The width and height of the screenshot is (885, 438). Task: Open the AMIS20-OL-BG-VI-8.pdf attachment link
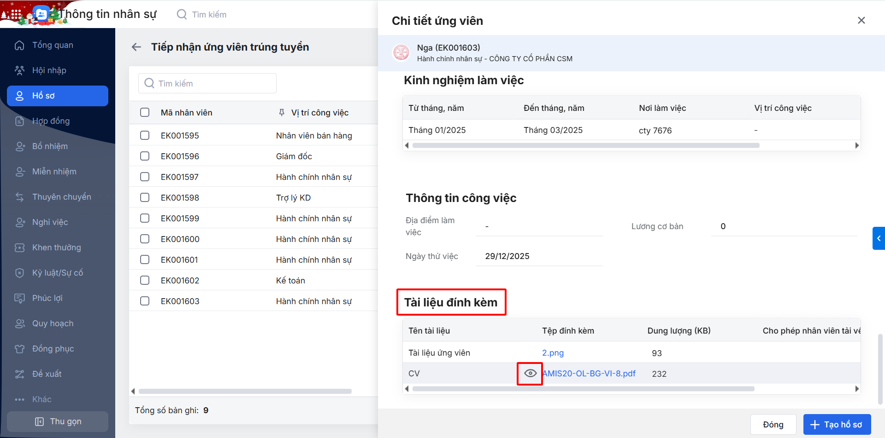(x=589, y=374)
